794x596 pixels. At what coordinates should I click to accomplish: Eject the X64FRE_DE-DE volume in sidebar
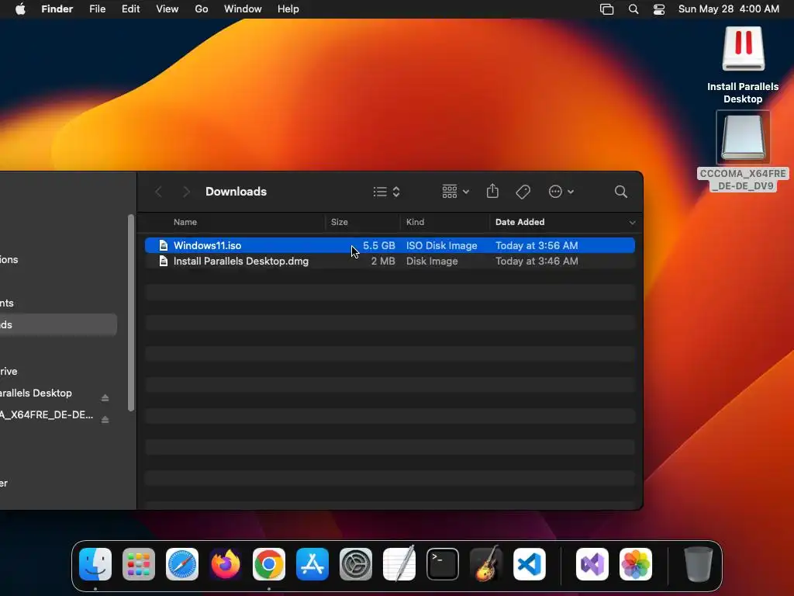pyautogui.click(x=105, y=419)
